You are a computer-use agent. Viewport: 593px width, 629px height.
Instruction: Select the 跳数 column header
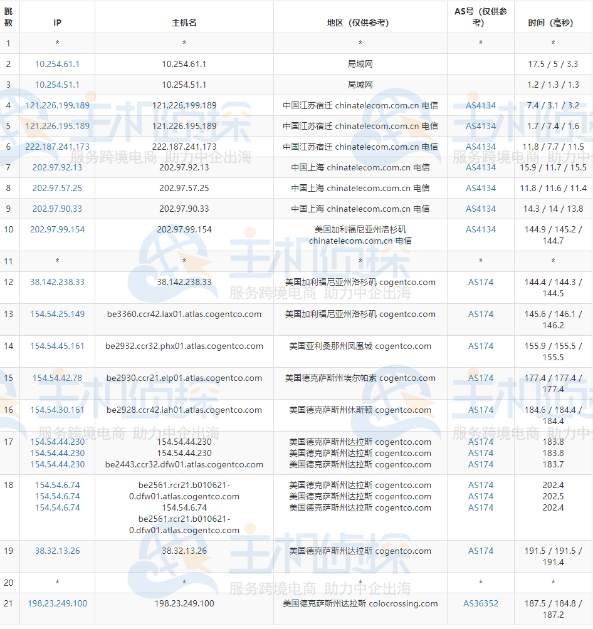(8, 17)
